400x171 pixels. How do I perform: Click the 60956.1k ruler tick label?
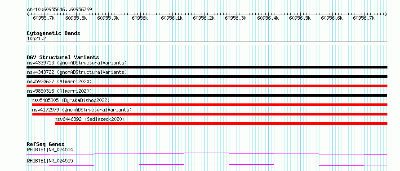[x=172, y=18]
